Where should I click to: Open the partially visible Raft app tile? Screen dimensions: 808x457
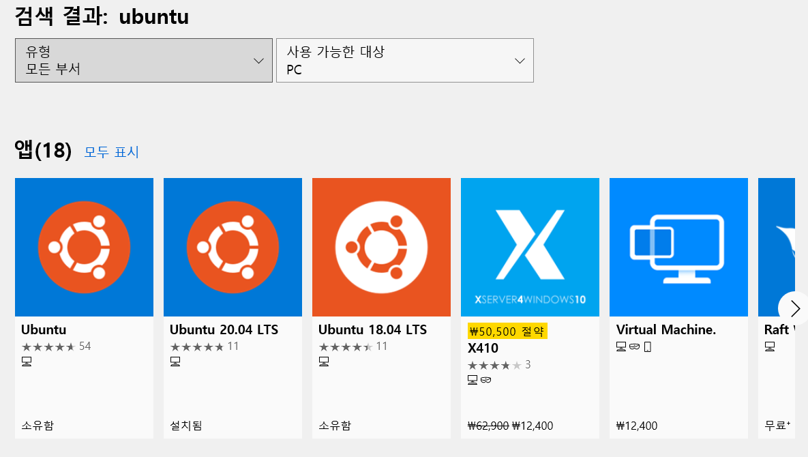click(777, 308)
